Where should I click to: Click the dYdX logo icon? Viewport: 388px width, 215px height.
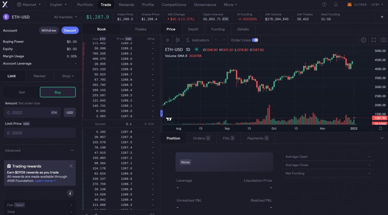(x=5, y=4)
